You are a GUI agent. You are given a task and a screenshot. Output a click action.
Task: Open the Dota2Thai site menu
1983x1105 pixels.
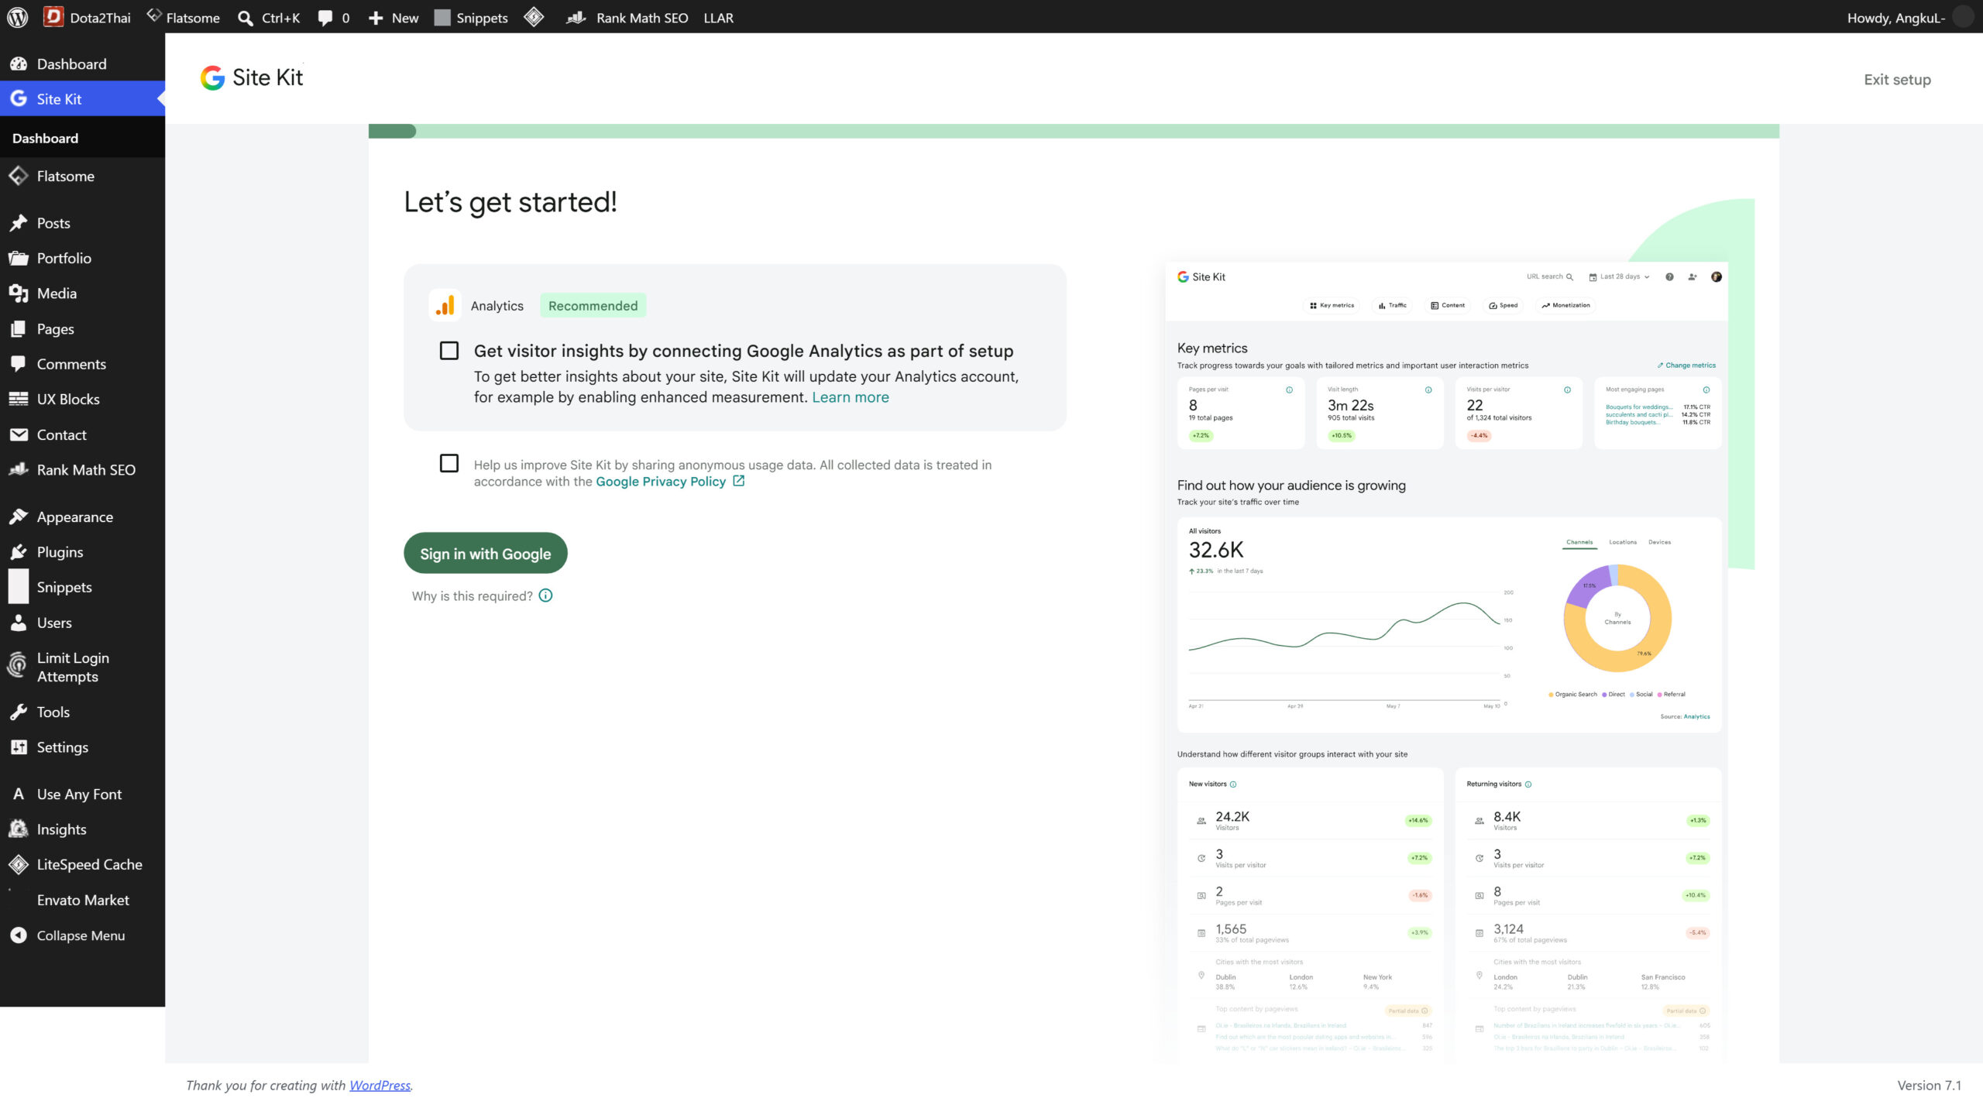tap(87, 17)
